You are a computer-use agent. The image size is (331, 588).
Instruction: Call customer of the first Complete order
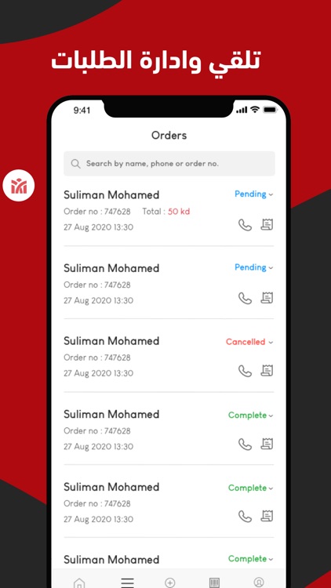coord(245,445)
